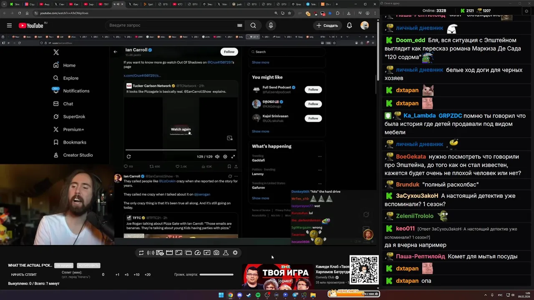
Task: Open File Explorer folder on the taskbar
Action: coord(313,295)
